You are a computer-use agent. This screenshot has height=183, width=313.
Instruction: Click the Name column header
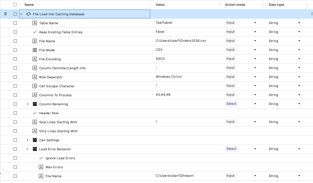[x=29, y=4]
